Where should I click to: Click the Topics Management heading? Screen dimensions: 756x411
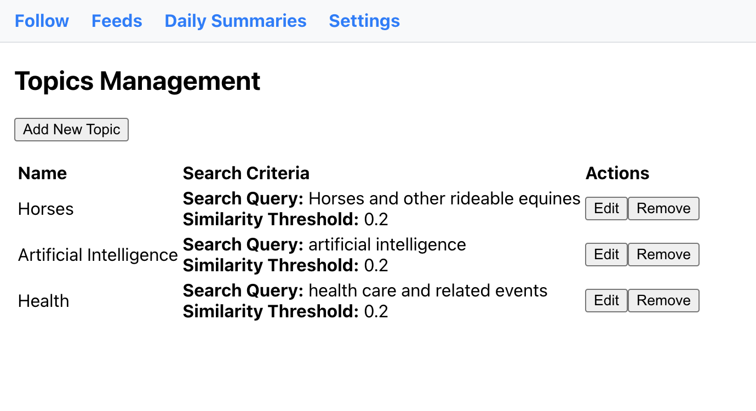pos(138,81)
